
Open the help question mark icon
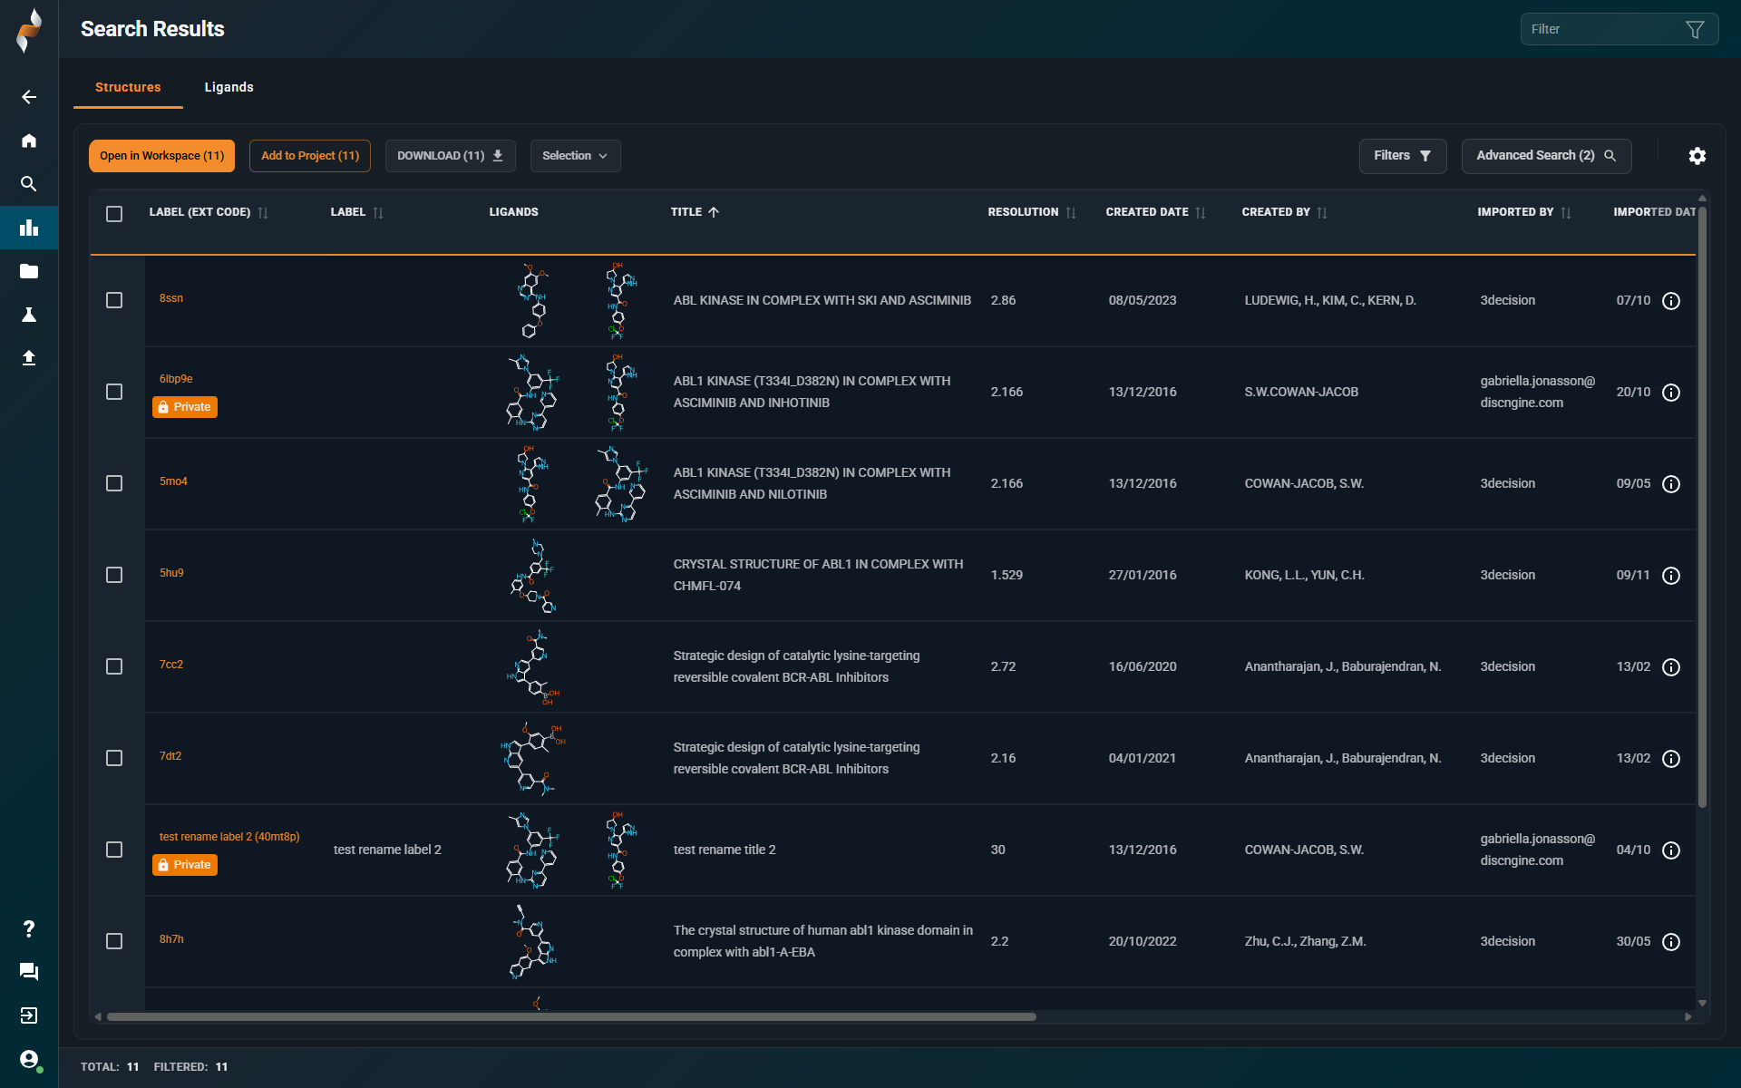coord(29,928)
